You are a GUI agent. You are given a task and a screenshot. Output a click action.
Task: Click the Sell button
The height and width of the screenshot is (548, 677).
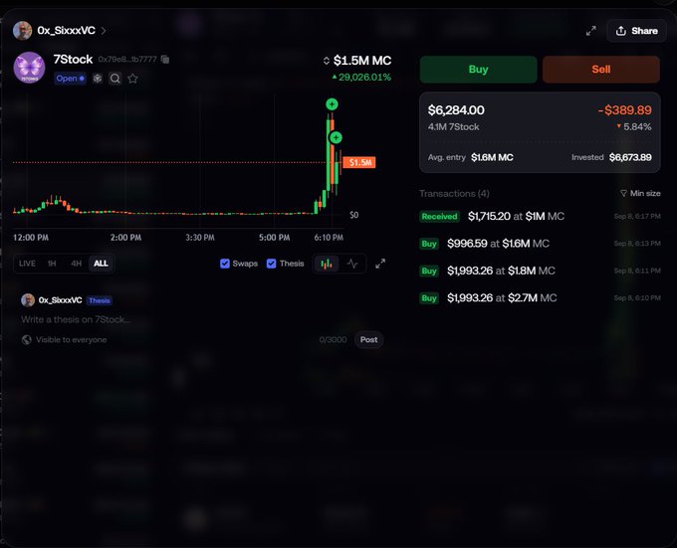[x=601, y=70]
